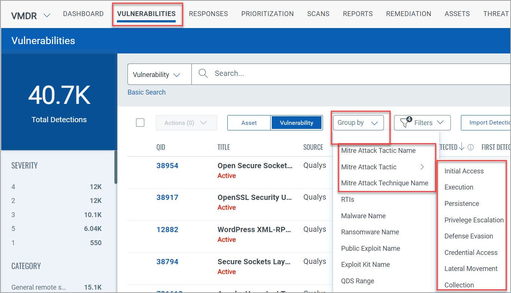
Task: Choose Initial Access from the tactic submenu
Action: [x=464, y=171]
